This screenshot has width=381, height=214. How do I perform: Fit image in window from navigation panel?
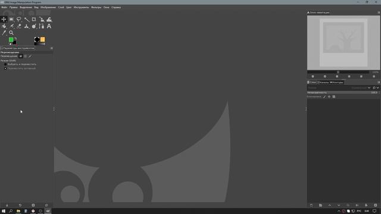[x=349, y=77]
